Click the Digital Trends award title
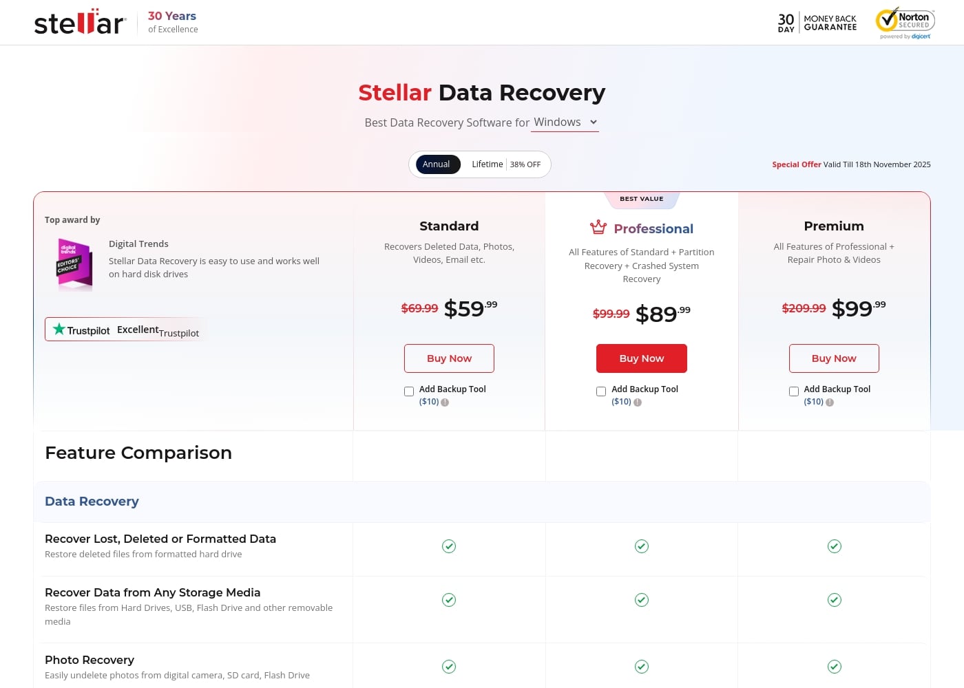Screen dimensions: 964x688 [x=138, y=244]
